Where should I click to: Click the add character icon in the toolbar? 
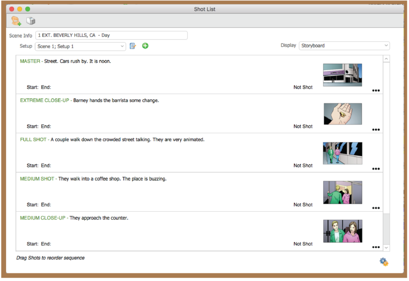coord(16,21)
